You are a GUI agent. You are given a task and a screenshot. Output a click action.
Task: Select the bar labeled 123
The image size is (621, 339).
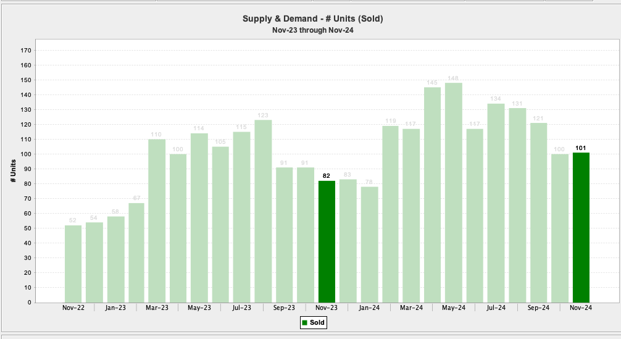tap(263, 211)
